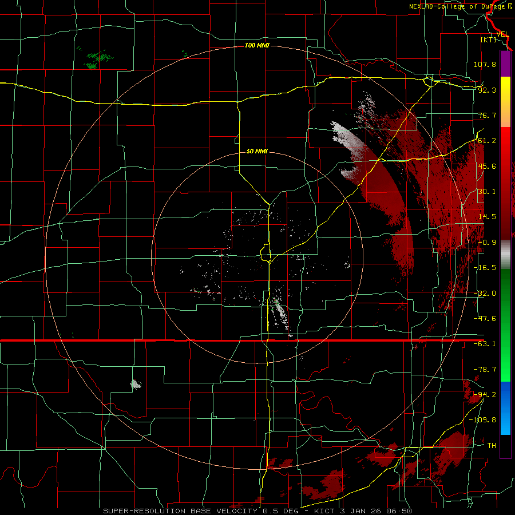The width and height of the screenshot is (515, 515).
Task: Pick the gray near-zero color bar segment
Action: pos(505,254)
